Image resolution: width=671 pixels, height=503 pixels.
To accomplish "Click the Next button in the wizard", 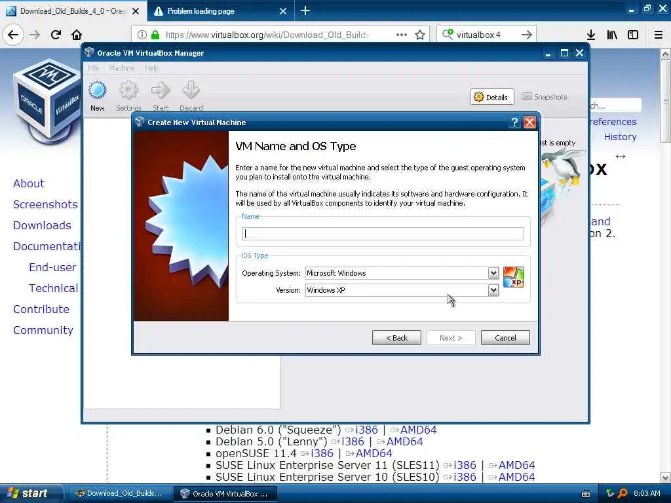I will [x=451, y=338].
